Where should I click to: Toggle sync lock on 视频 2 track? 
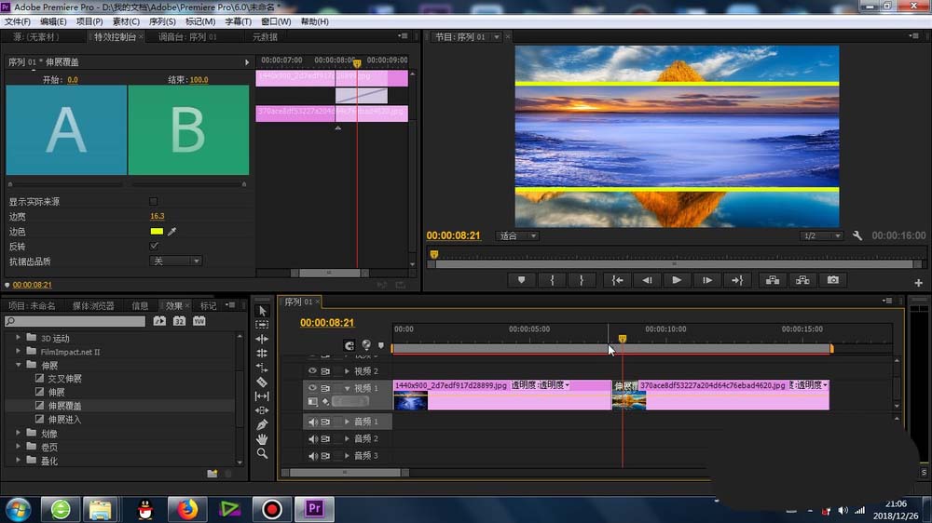click(325, 371)
